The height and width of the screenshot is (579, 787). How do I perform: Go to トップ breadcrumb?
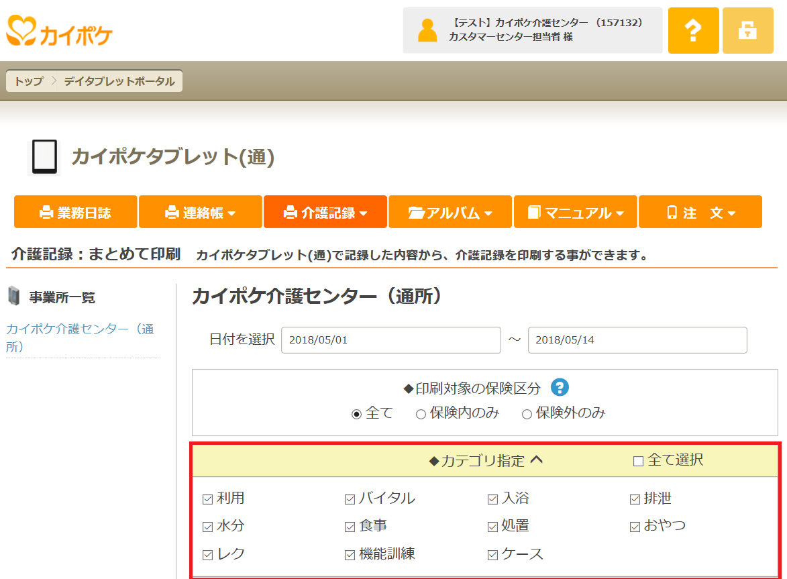click(29, 81)
